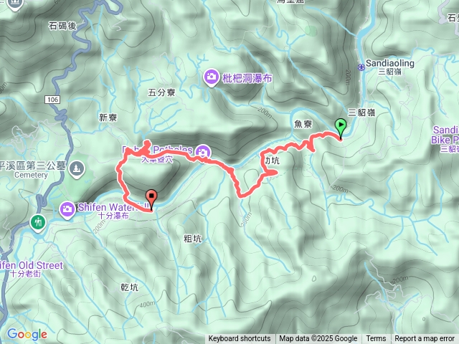Click the green hiking trail marker

point(38,223)
